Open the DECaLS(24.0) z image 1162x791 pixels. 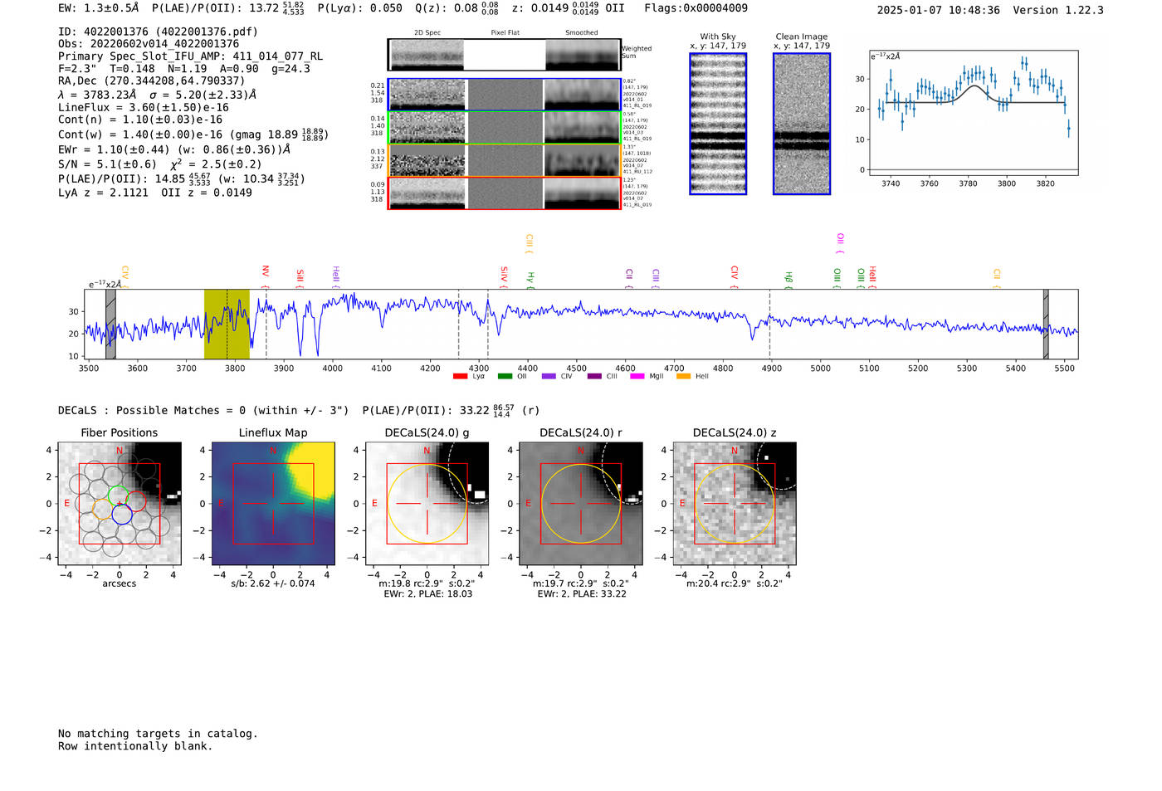tap(735, 504)
